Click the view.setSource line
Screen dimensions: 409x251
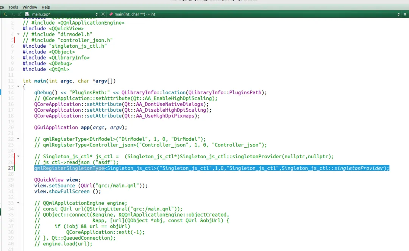[91, 186]
